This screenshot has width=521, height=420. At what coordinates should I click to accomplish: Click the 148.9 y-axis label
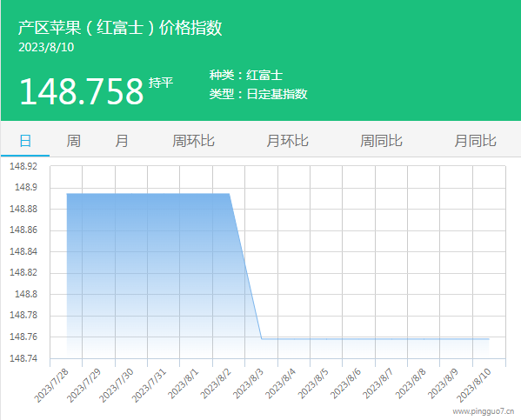(x=26, y=188)
